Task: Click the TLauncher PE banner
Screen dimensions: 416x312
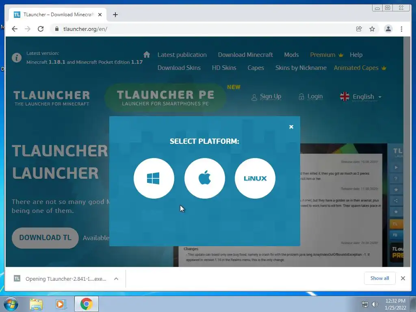Action: coord(165,97)
